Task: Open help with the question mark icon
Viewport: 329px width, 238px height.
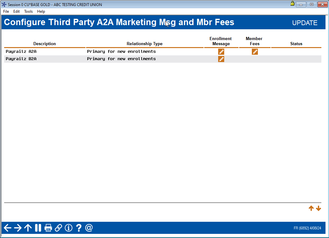Action: [x=79, y=228]
